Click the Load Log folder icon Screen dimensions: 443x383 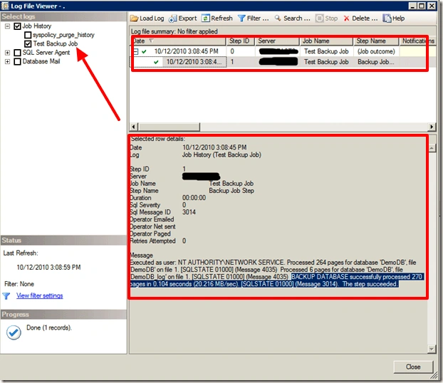pyautogui.click(x=134, y=19)
